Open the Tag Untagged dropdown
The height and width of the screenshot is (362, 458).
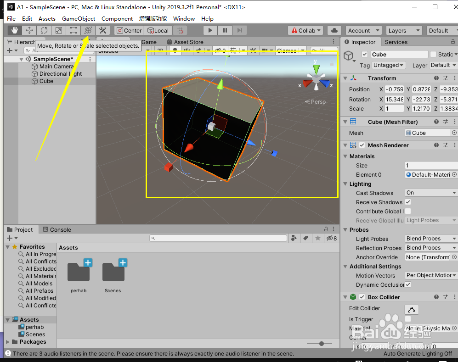tap(389, 65)
